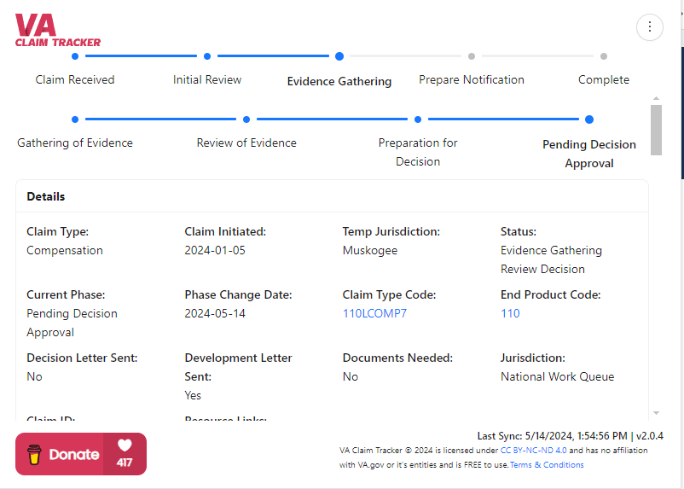Open the 110 end product code link
Viewport: 684px width, 489px height.
tap(510, 313)
